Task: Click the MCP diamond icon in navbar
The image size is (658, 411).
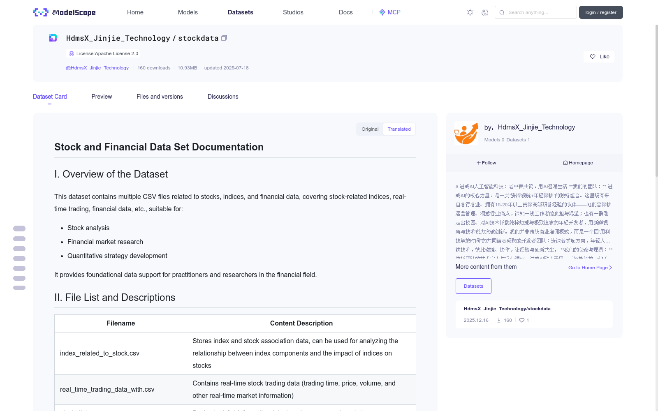Action: (x=382, y=12)
